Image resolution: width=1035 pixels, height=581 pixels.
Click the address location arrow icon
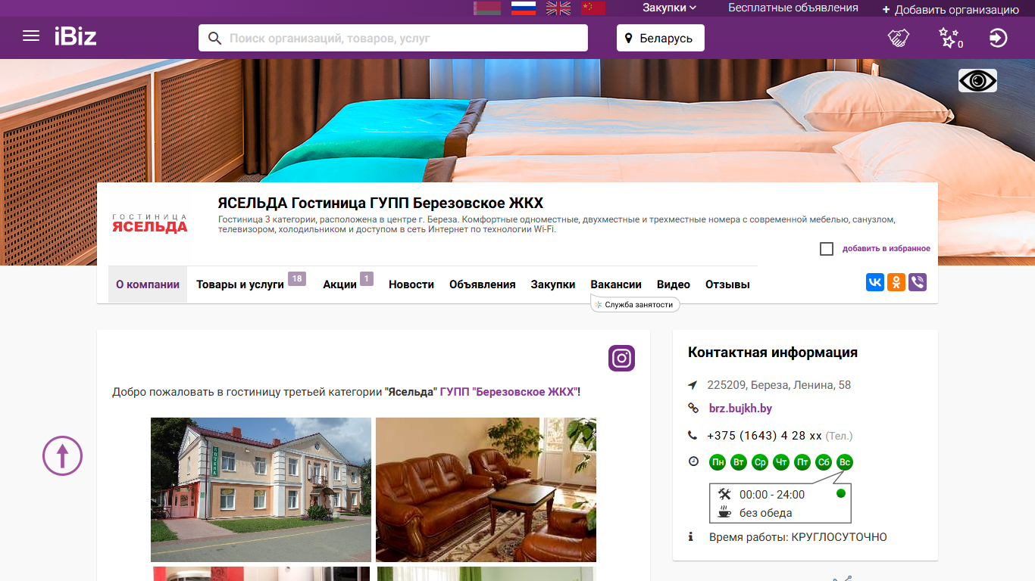tap(693, 385)
